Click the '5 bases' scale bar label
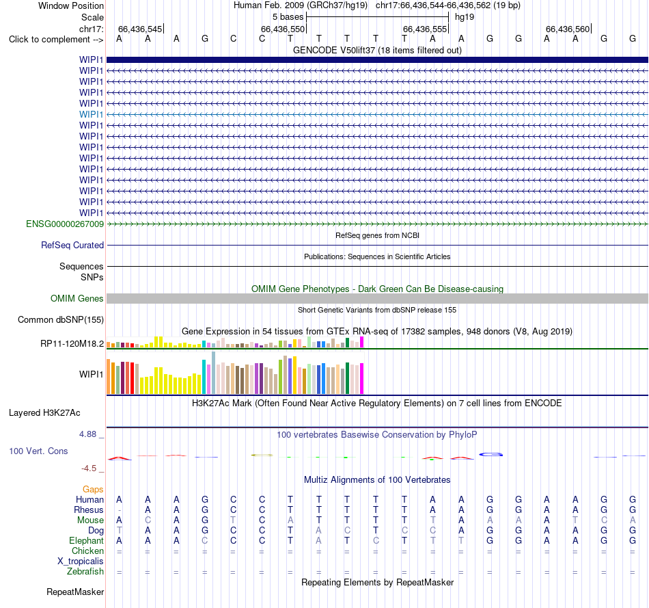Image resolution: width=649 pixels, height=608 pixels. tap(288, 17)
